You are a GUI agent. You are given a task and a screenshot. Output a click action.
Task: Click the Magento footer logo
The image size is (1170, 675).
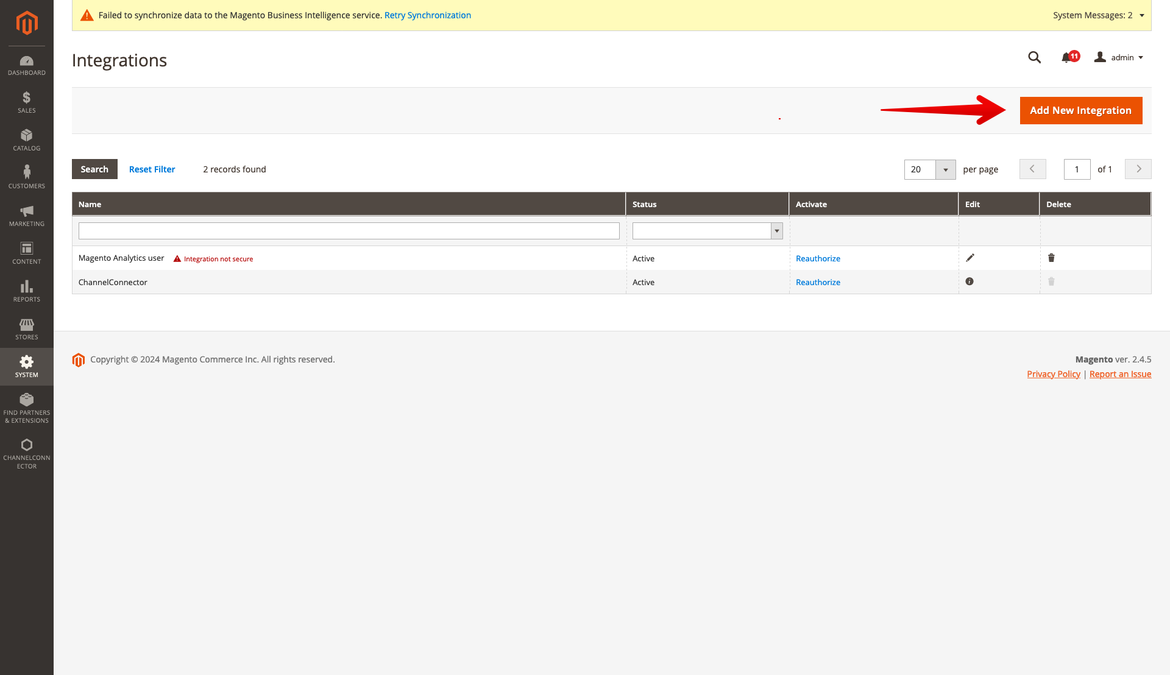point(79,360)
